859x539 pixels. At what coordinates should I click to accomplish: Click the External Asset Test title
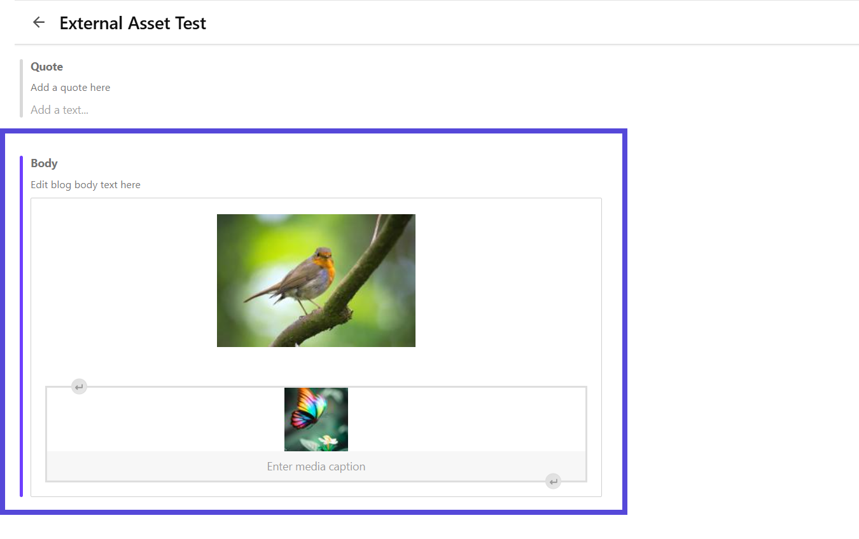[133, 24]
